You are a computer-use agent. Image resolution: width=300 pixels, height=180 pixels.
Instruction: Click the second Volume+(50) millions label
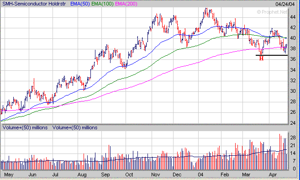click(75, 127)
